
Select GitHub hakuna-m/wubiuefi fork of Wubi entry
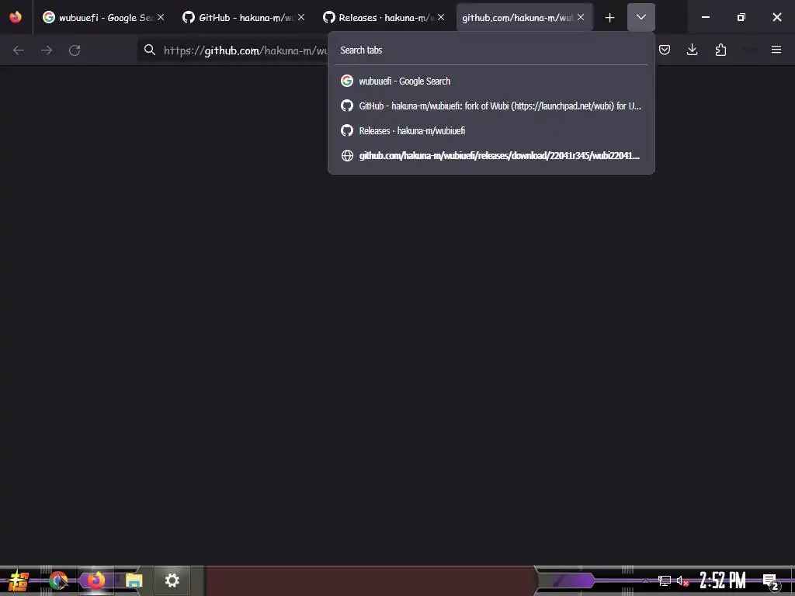[x=491, y=106]
